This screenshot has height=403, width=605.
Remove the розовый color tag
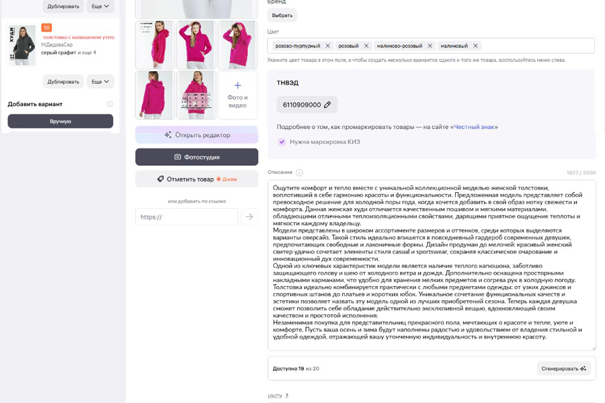click(x=366, y=46)
